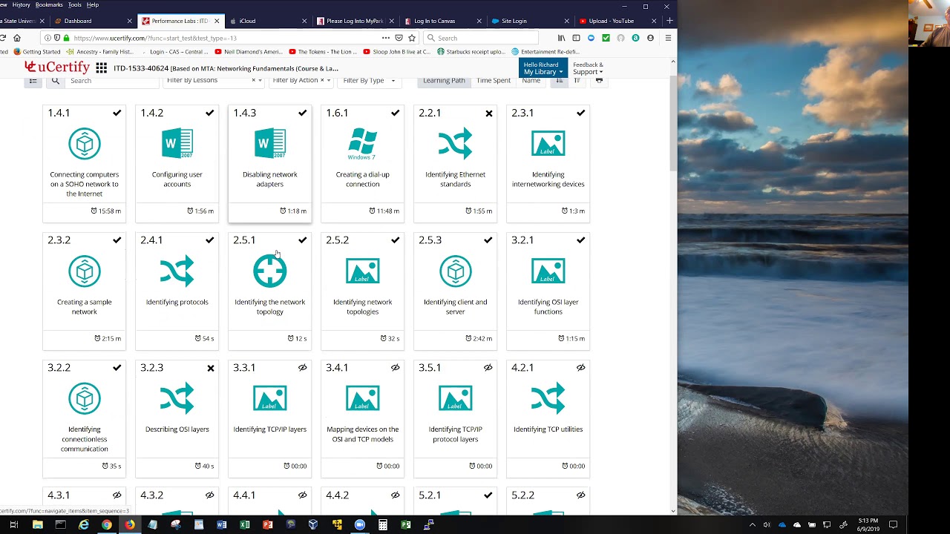Open the Bookmarks menu

tap(49, 4)
